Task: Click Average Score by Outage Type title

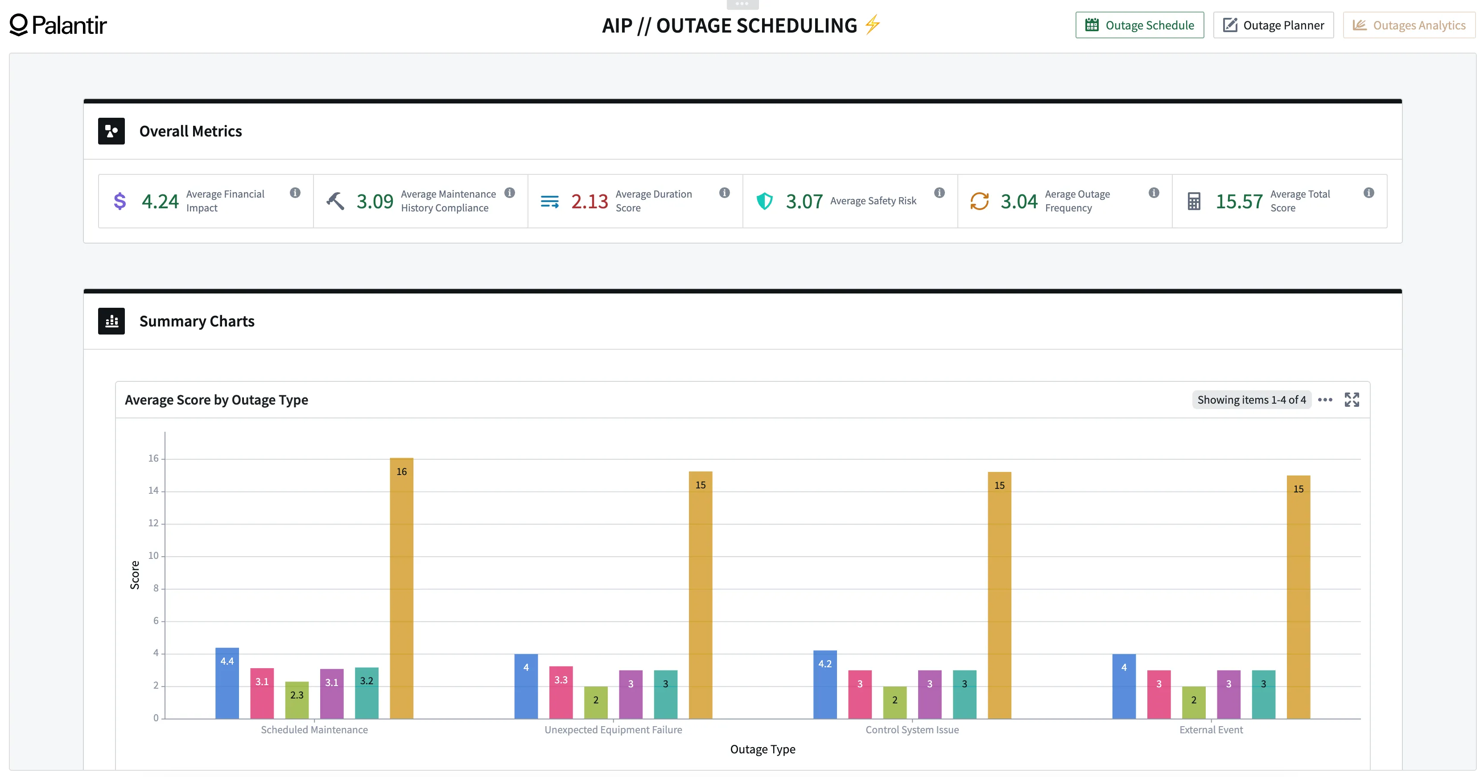Action: [216, 400]
